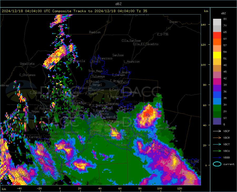237x192 pixels.
Task: Click the 120 km tick on horizontal axis
Action: [x=180, y=188]
